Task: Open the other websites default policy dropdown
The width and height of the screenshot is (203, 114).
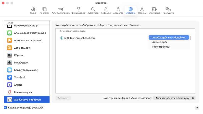Action: pyautogui.click(x=174, y=98)
